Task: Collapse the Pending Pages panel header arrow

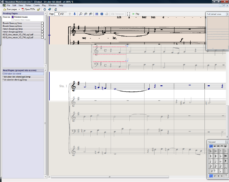Action: [45, 14]
